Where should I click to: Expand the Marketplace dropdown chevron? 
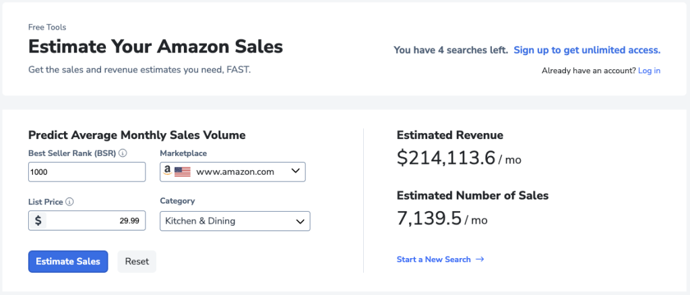pyautogui.click(x=295, y=171)
